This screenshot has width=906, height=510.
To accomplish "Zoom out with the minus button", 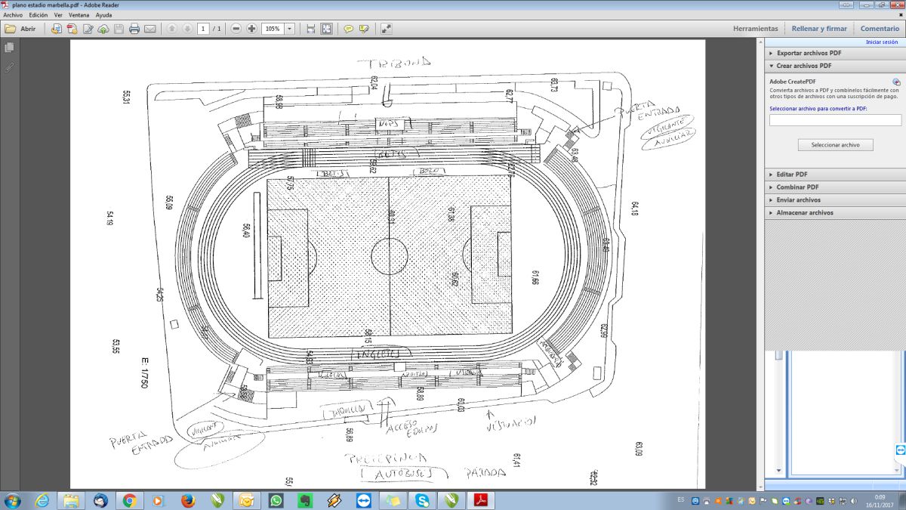I will point(236,29).
